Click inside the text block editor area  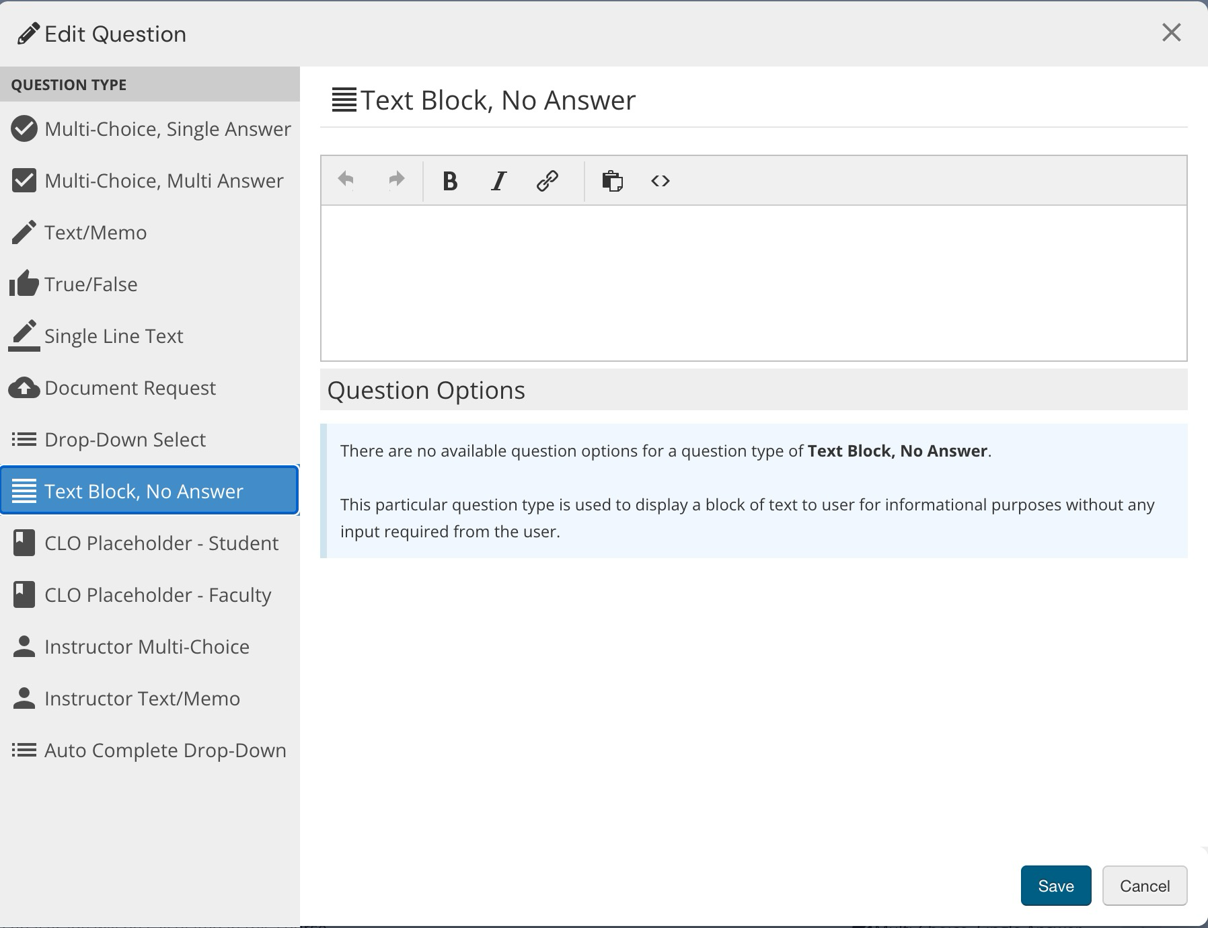pos(753,282)
